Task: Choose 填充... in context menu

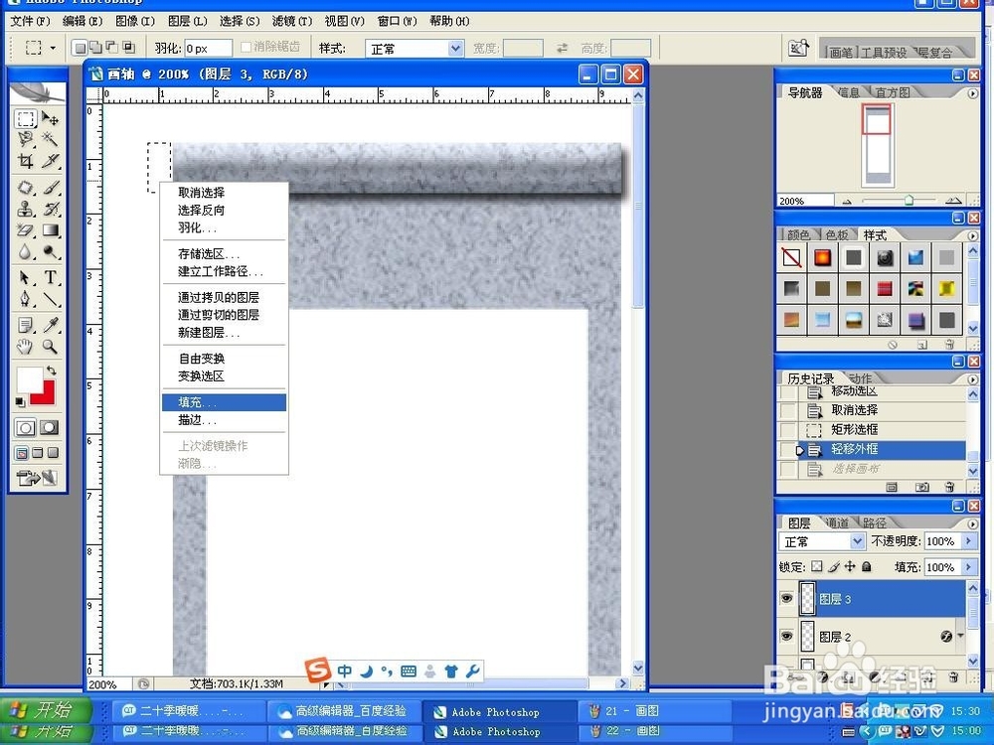Action: pyautogui.click(x=224, y=402)
